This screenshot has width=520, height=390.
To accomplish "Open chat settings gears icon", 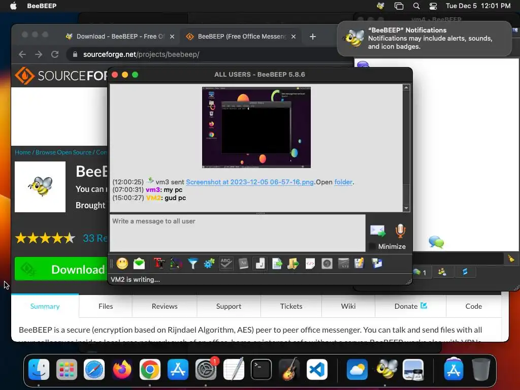I will 209,264.
